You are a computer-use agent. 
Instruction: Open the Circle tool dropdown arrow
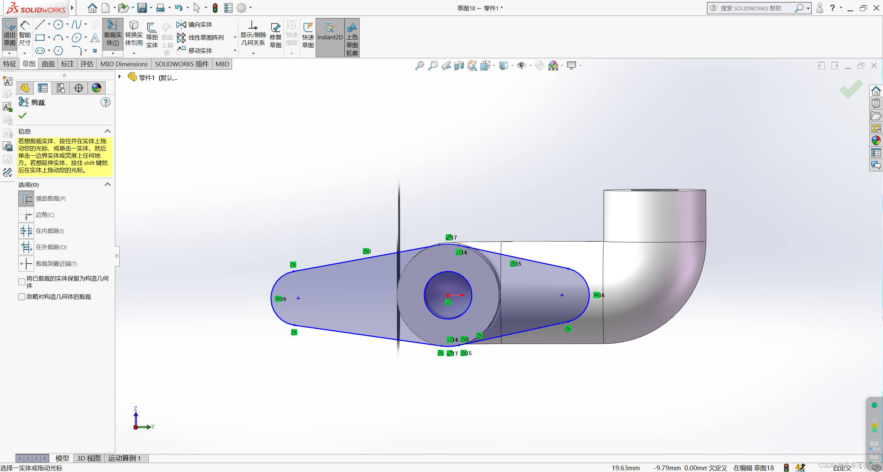(x=67, y=24)
